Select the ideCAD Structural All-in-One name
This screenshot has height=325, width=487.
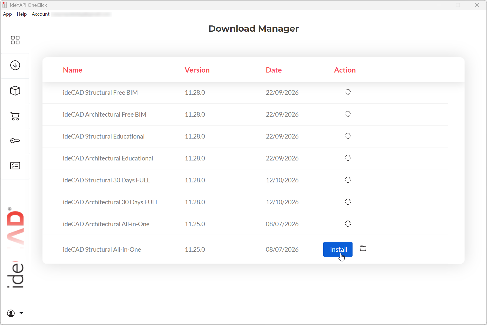coord(102,250)
